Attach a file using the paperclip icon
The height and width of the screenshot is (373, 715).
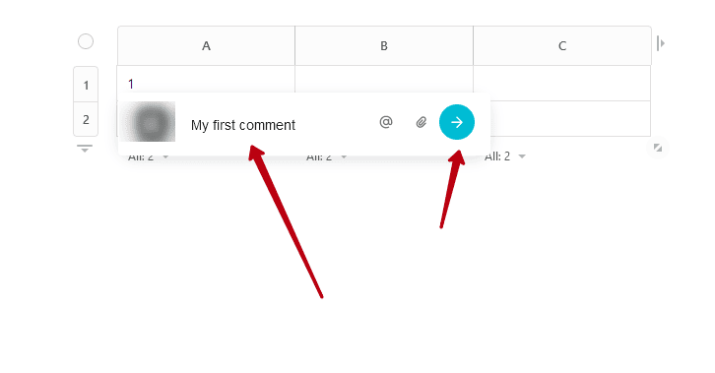click(x=421, y=122)
